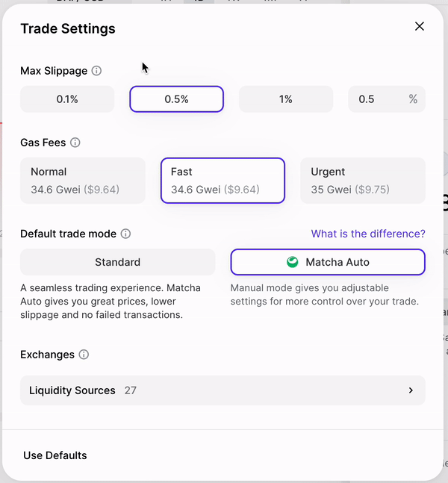Click the Exchanges info icon

click(84, 355)
